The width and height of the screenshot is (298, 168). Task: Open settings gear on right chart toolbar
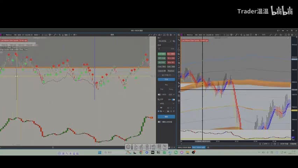coord(292,35)
